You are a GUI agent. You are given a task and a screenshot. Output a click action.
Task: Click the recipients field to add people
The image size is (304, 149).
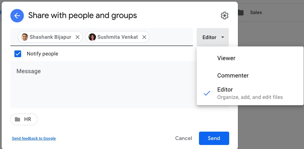coord(170,37)
